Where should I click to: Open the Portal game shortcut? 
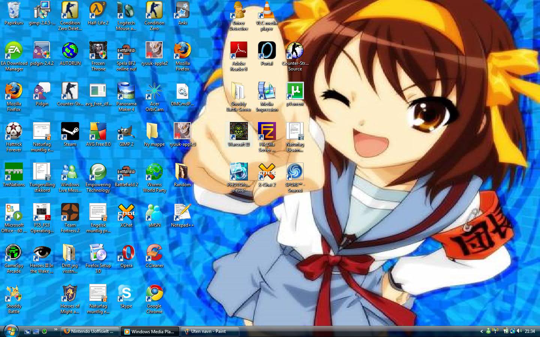(x=267, y=51)
